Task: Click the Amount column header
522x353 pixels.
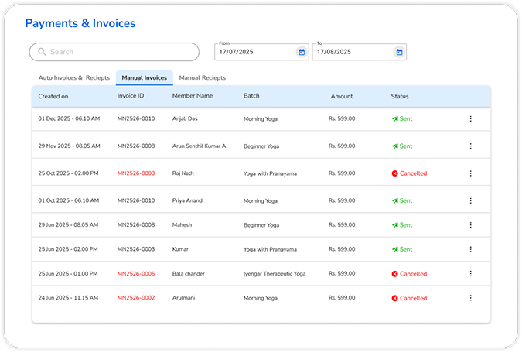Action: click(342, 96)
